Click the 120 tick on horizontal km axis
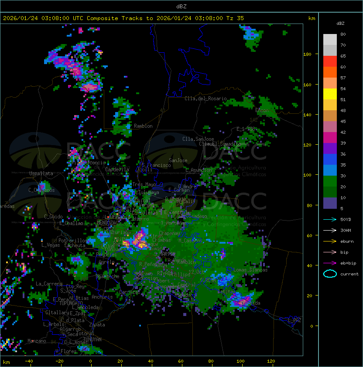The width and height of the screenshot is (363, 367). pos(271,361)
